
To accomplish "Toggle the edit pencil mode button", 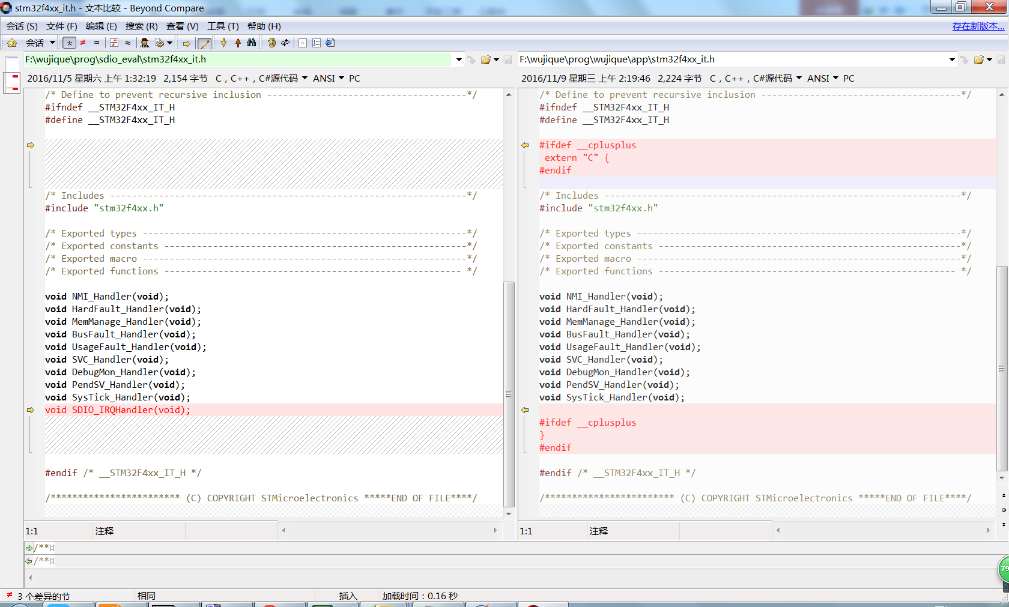I will (204, 43).
